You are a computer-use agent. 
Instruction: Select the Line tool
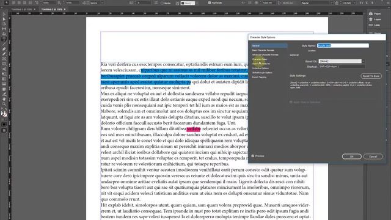(x=4, y=44)
